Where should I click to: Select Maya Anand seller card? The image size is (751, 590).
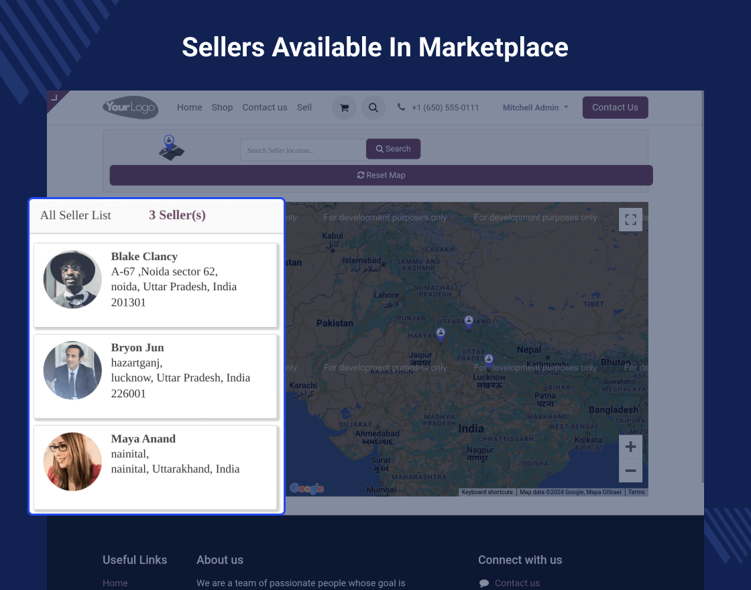click(x=156, y=467)
